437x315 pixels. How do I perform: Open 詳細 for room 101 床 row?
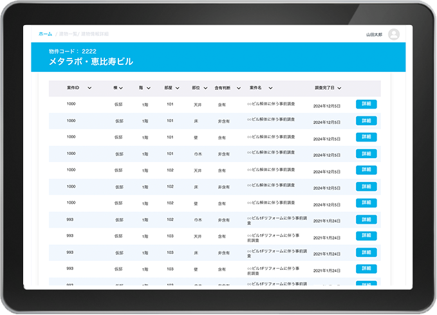[366, 121]
